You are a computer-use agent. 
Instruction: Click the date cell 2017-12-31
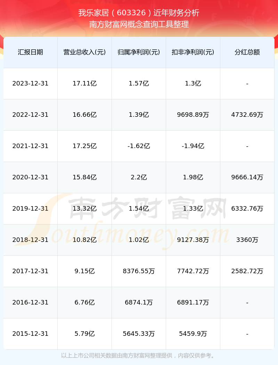pyautogui.click(x=31, y=271)
